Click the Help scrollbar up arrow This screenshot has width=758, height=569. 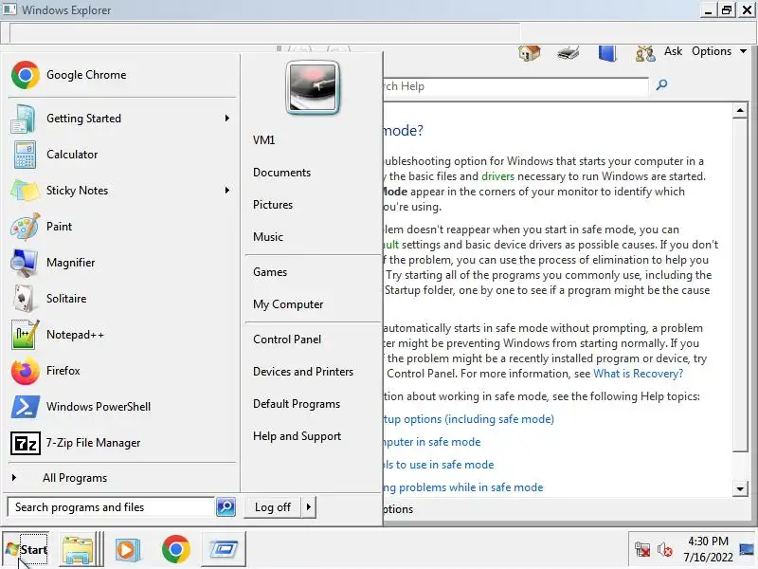click(740, 110)
